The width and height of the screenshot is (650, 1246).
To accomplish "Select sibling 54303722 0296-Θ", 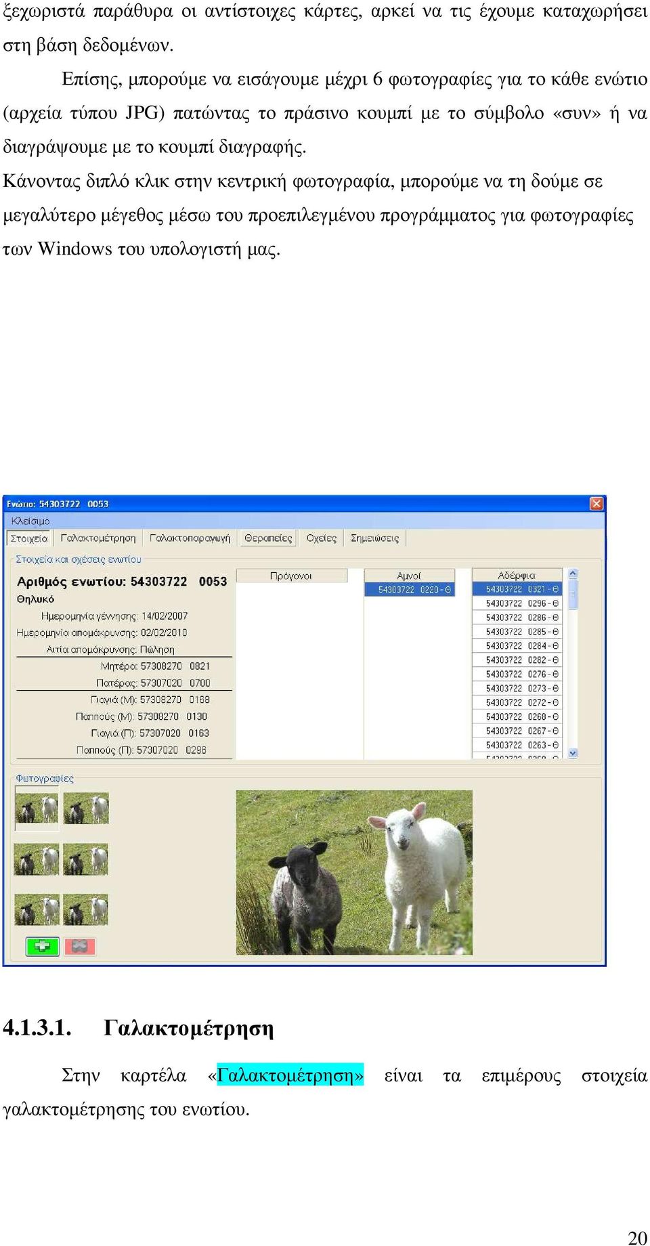I will tap(518, 603).
